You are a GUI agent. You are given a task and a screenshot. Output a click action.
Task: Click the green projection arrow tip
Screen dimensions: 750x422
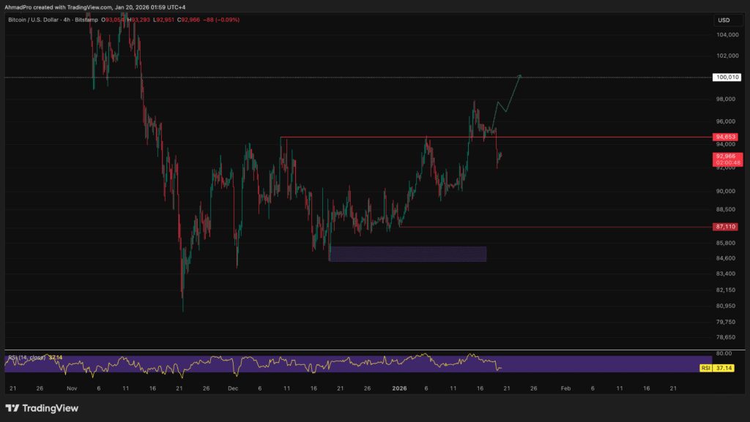tap(520, 75)
